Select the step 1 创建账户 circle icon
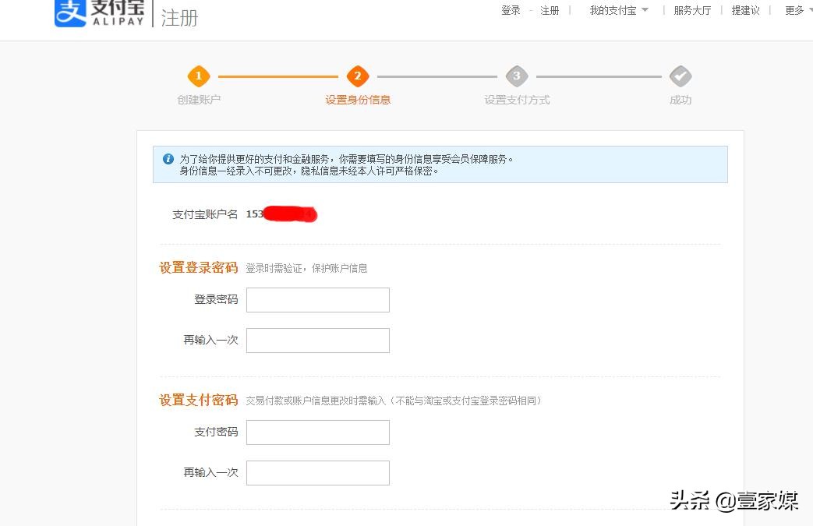Viewport: 813px width, 526px height. point(199,76)
